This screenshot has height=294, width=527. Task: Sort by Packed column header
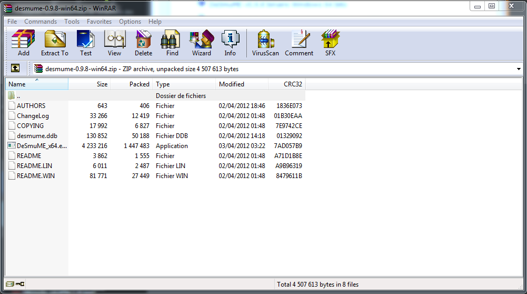tap(132, 84)
